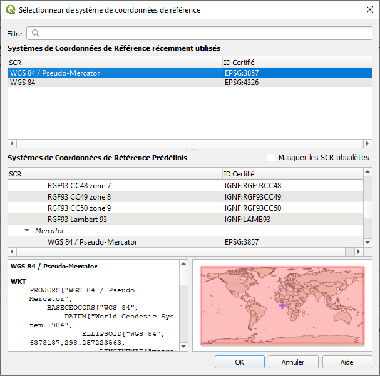Click the right scroll arrow of the predefined list

coord(359,252)
